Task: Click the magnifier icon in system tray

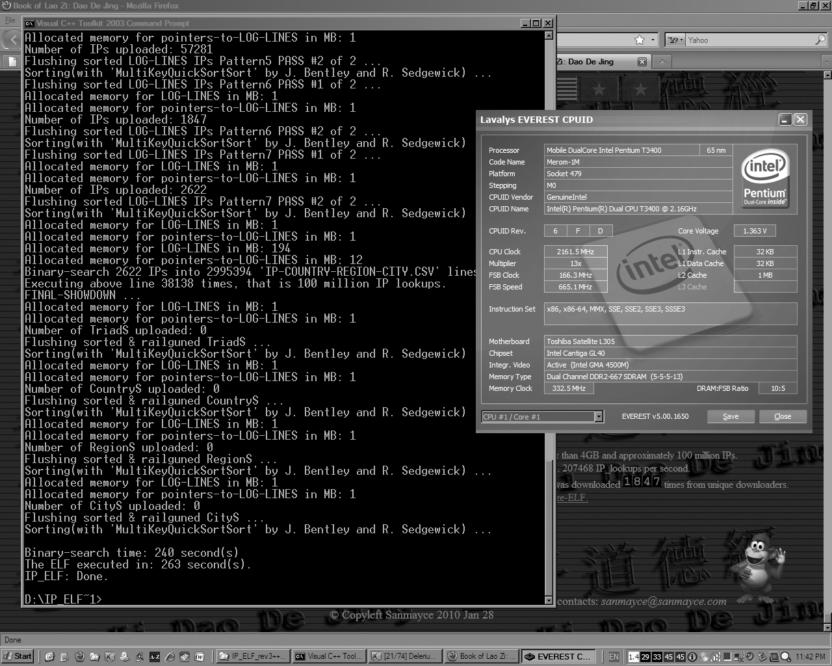Action: pos(785,657)
